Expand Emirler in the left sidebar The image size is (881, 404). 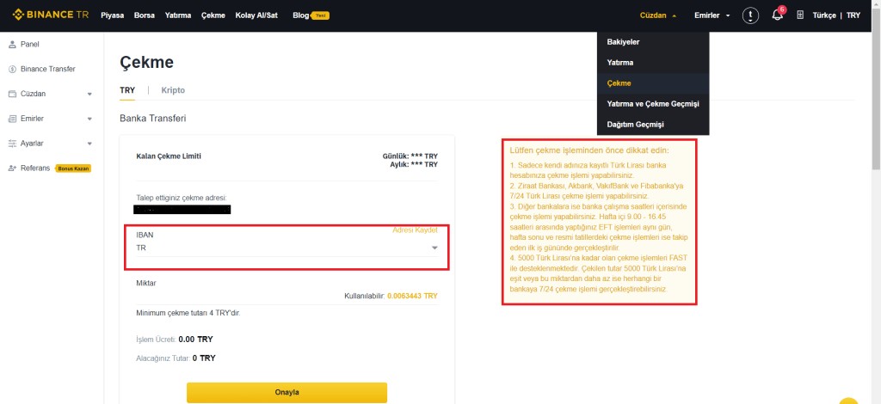point(89,119)
